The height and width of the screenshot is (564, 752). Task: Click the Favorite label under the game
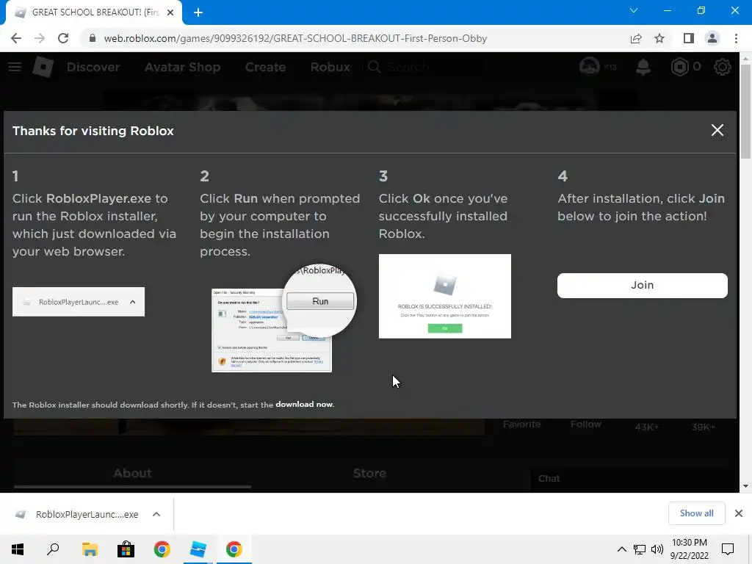tap(522, 424)
